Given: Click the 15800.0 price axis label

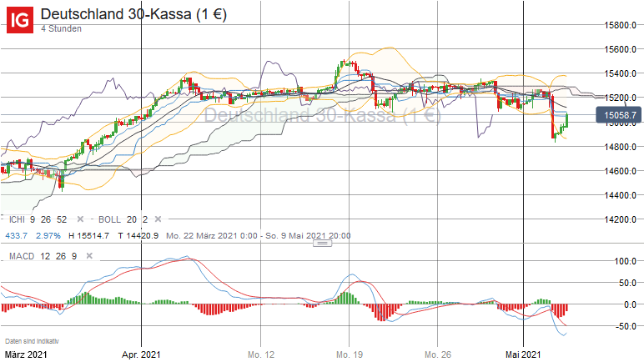Looking at the screenshot, I should 620,25.
